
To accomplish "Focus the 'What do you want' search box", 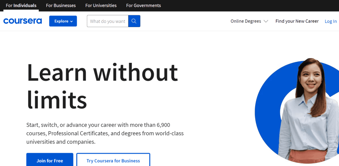I will click(x=108, y=21).
